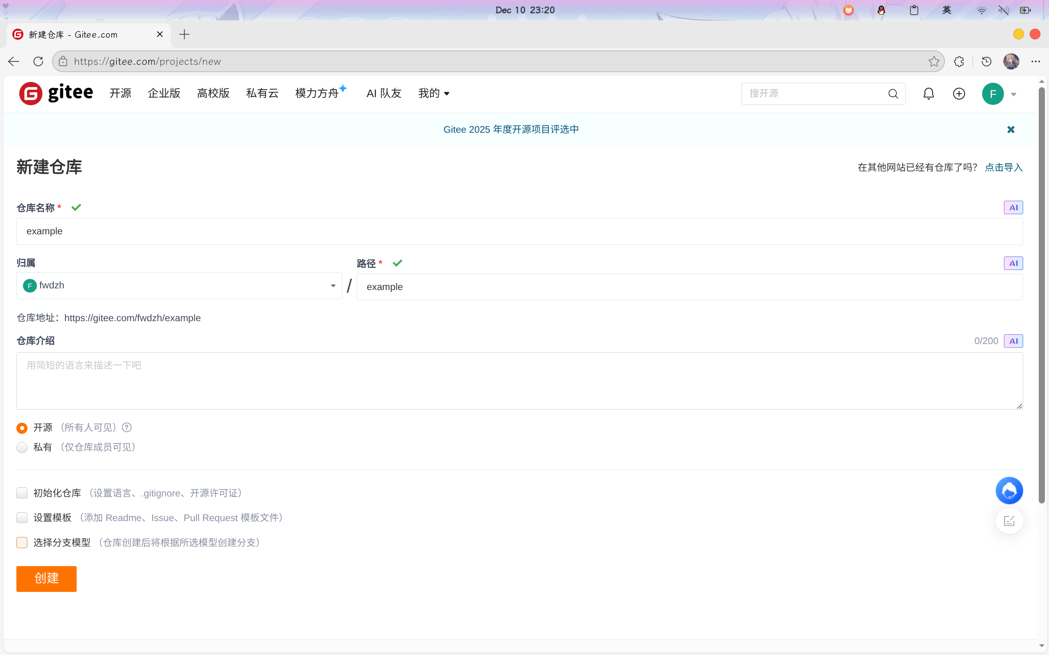Click the help question mark beside 开源
Viewport: 1049px width, 655px height.
127,428
